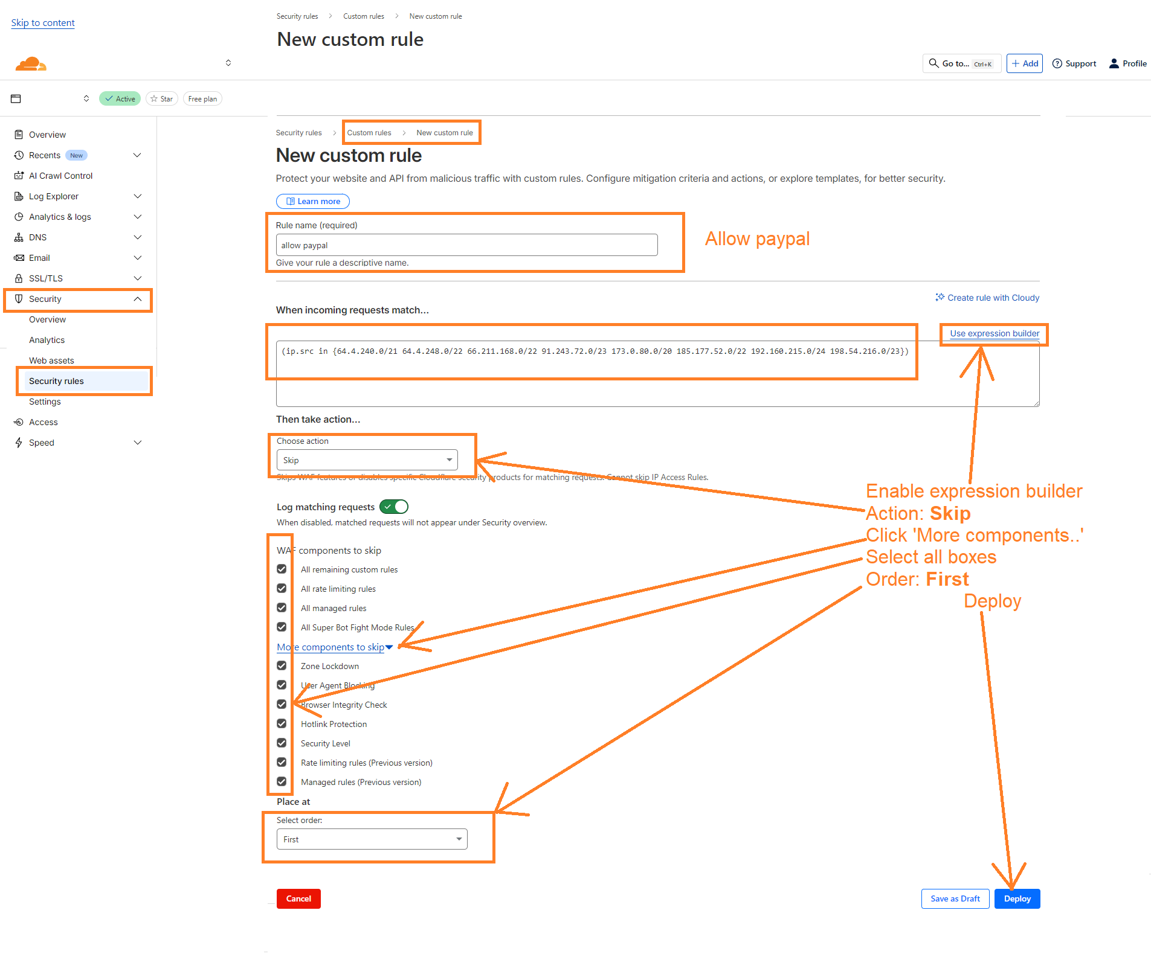Open the Web assets sidebar item

click(x=51, y=360)
